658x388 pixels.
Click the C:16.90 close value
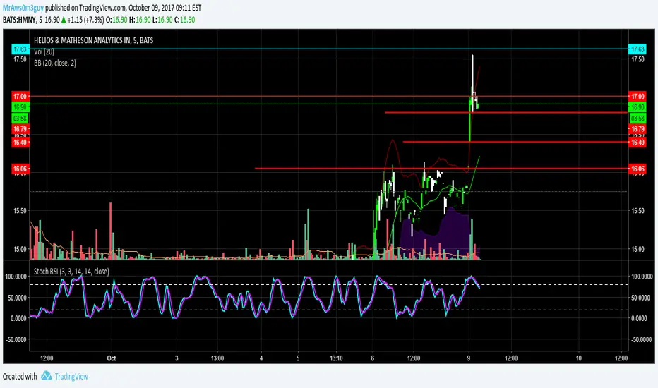pos(185,20)
